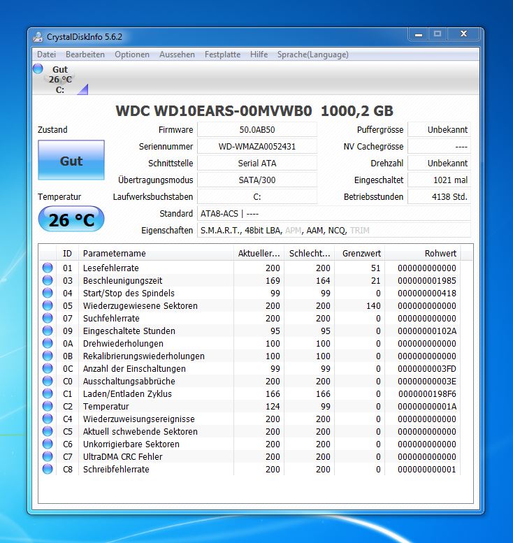
Task: Click the blue health orb next to Gut 26 °C
Action: point(38,68)
